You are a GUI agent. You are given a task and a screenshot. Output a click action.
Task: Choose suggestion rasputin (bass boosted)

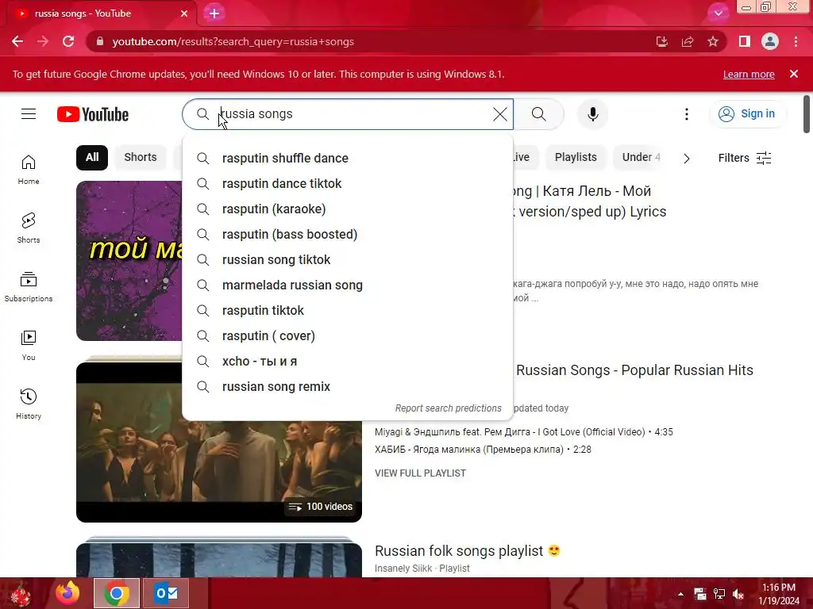pyautogui.click(x=348, y=234)
